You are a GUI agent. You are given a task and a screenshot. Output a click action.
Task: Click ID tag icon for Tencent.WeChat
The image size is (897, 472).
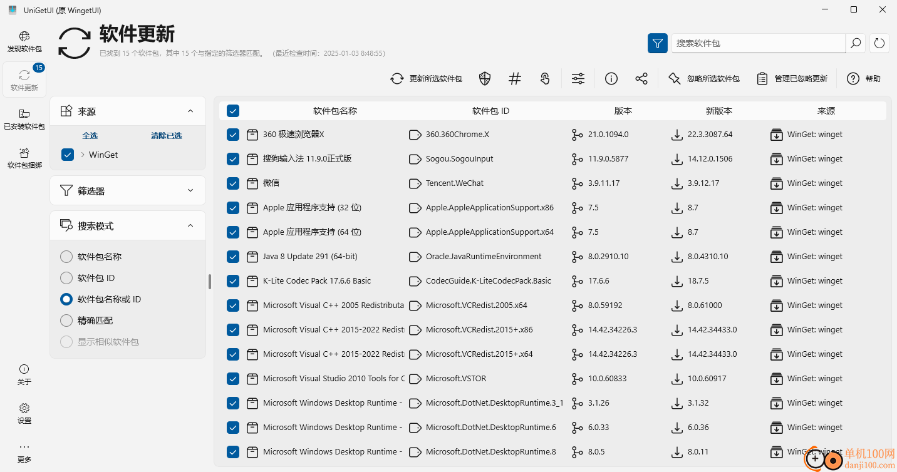[x=414, y=183]
